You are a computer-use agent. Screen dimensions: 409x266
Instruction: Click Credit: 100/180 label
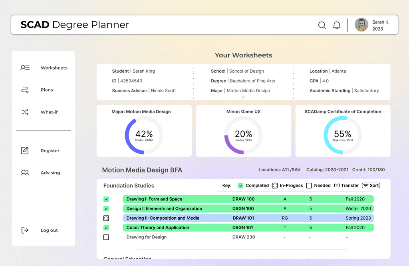click(368, 170)
